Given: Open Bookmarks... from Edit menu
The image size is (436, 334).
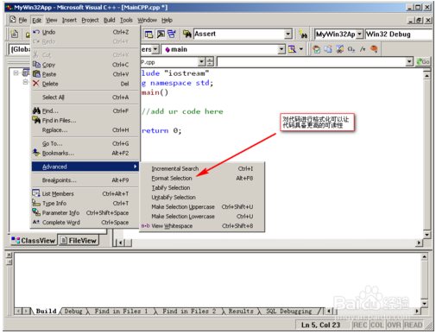Looking at the screenshot, I should 85,153.
